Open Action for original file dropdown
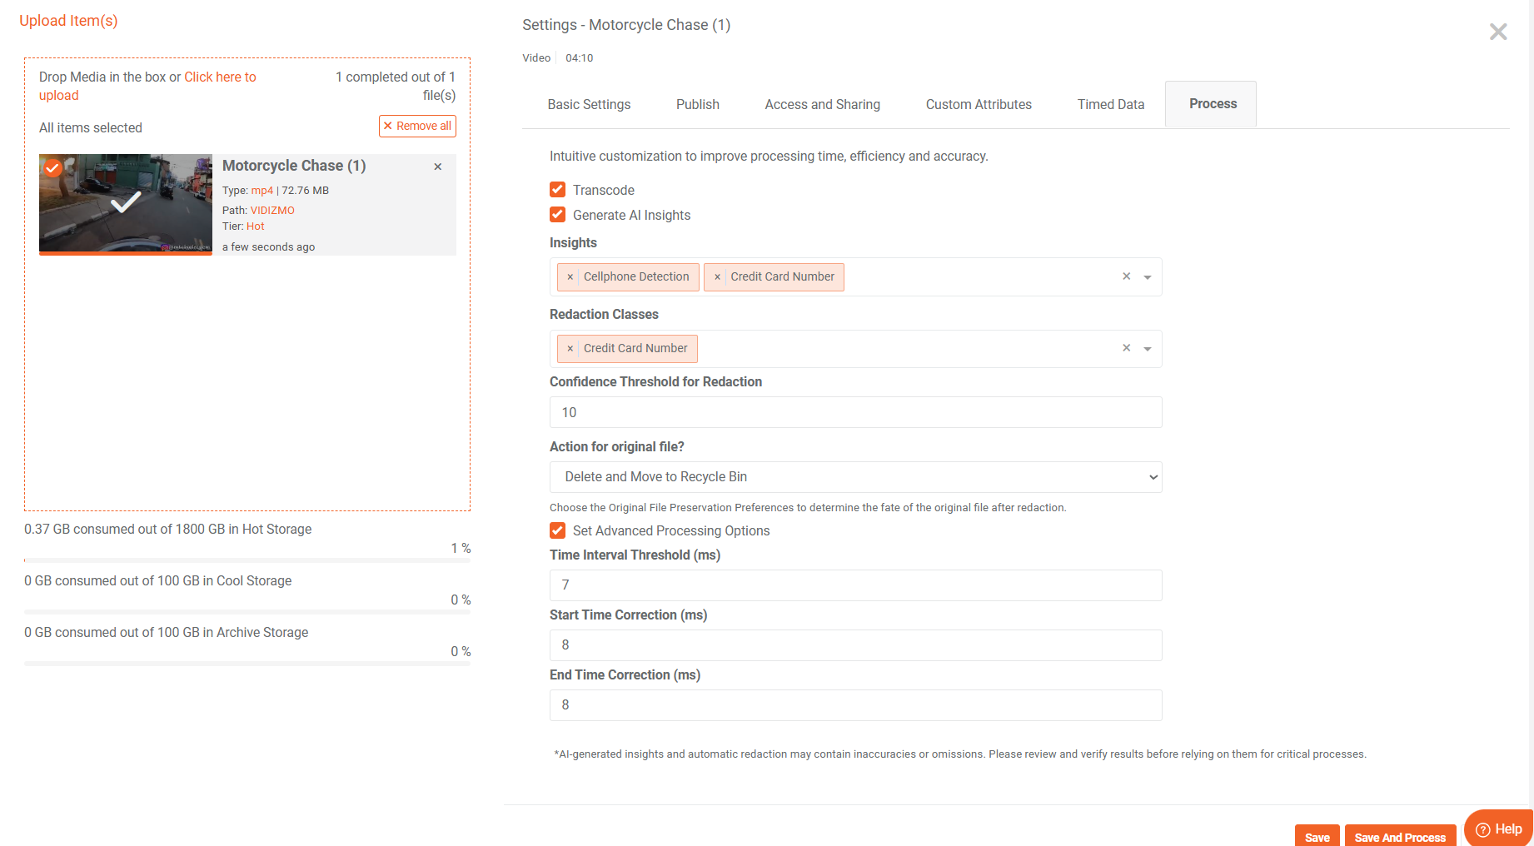 [855, 477]
